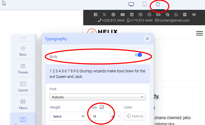Screen dimensions: 205x125
Task: Click the Weight label
Action: tap(55, 107)
